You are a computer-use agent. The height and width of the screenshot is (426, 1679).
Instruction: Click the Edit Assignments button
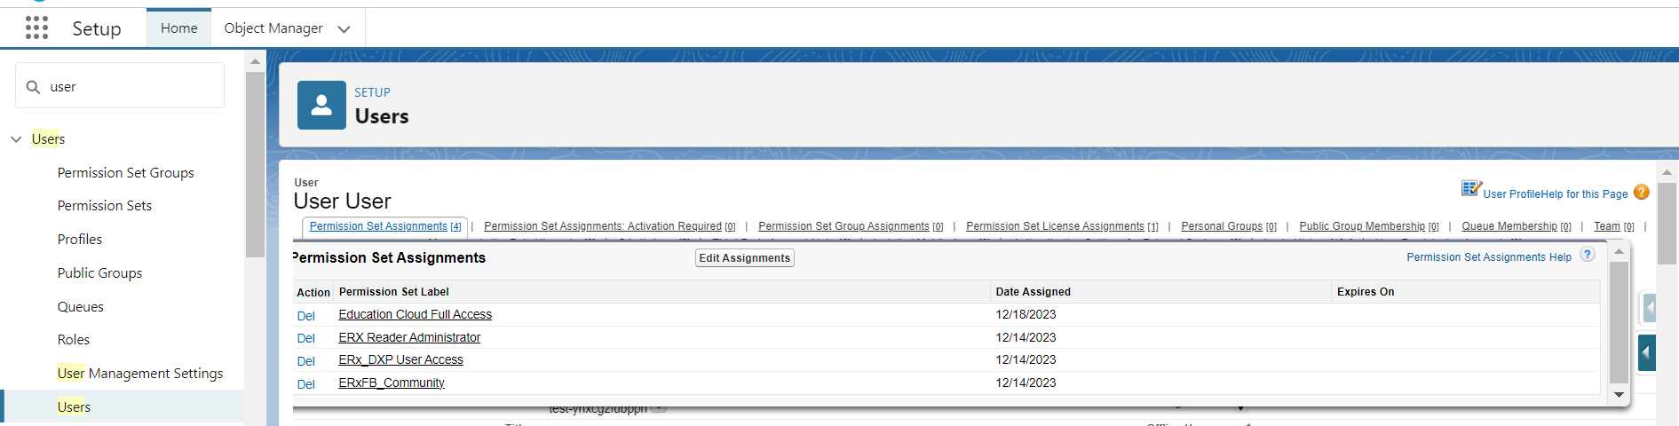click(744, 258)
